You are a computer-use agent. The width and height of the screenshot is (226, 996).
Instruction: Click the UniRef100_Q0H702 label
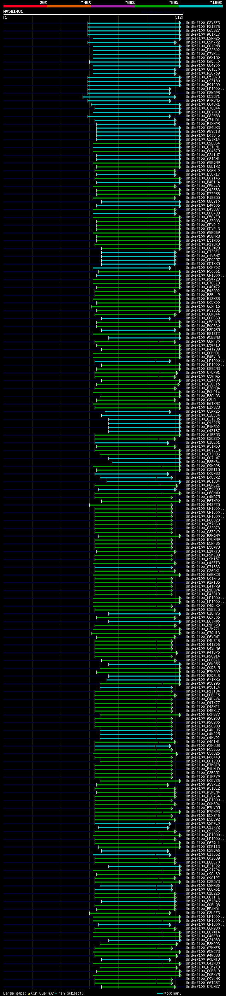click(x=203, y=267)
